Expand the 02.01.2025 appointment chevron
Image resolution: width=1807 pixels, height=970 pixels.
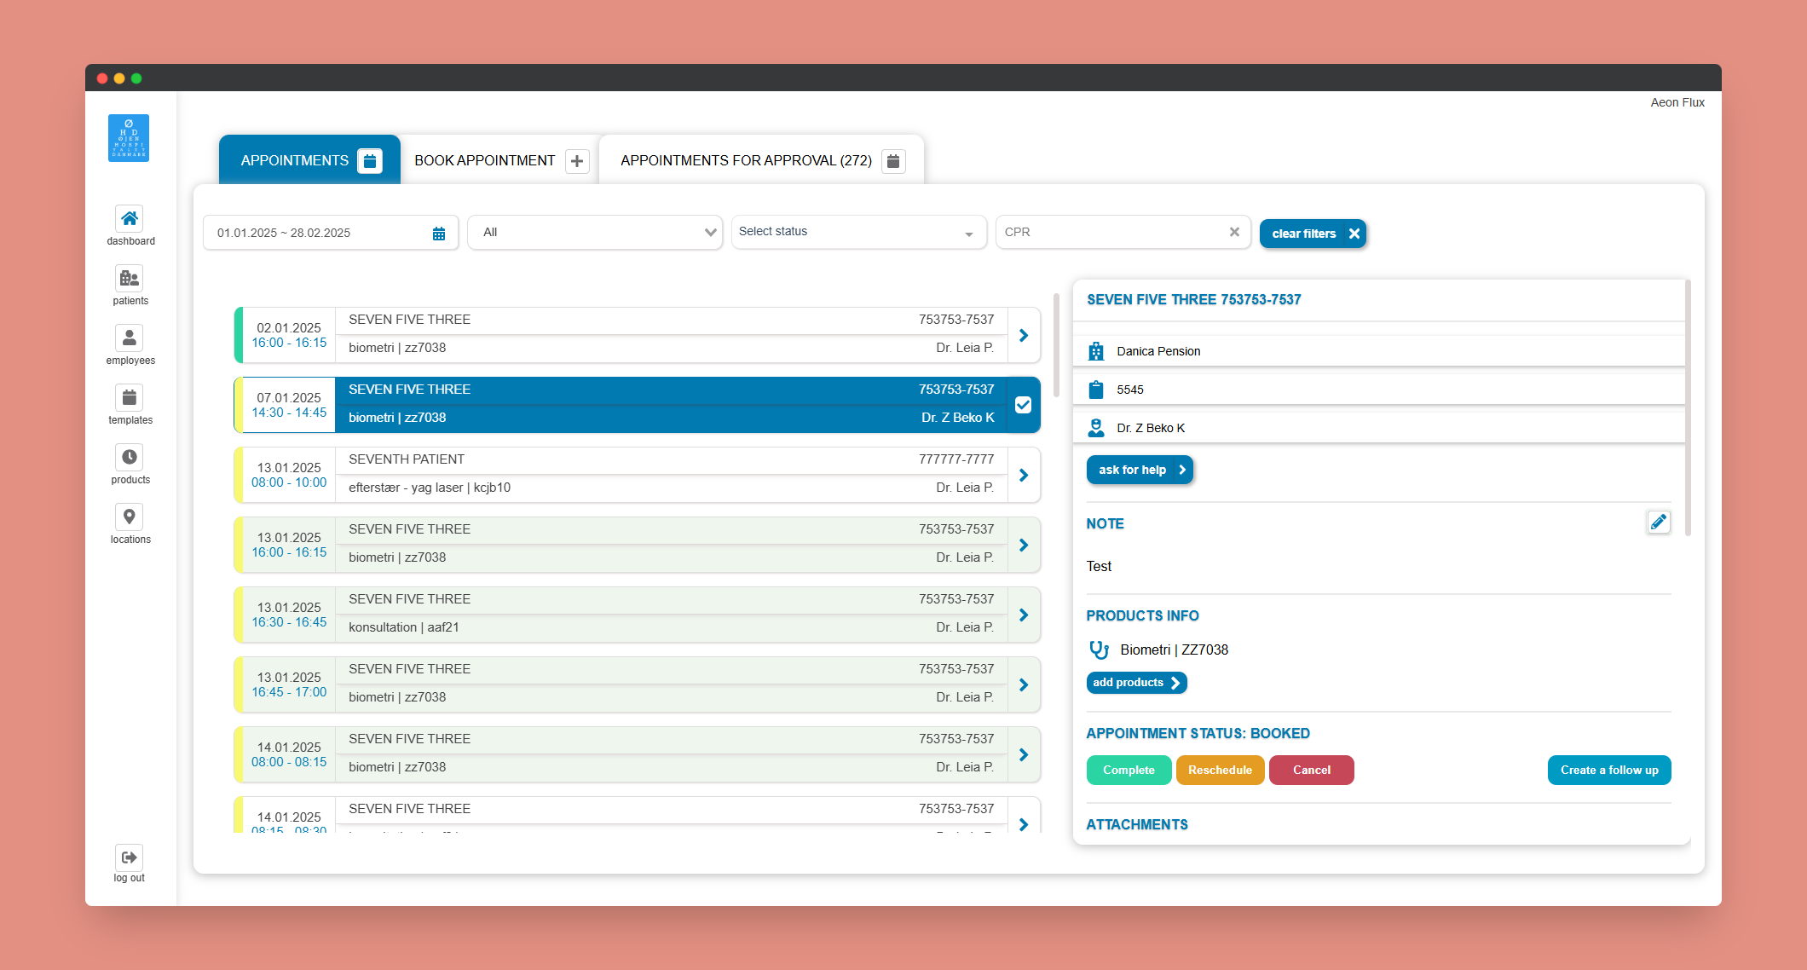coord(1024,335)
